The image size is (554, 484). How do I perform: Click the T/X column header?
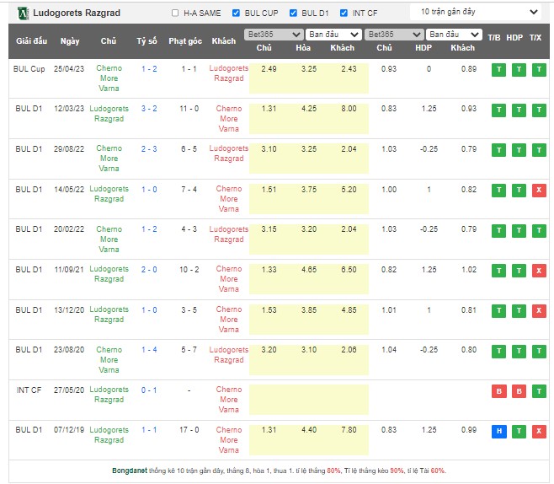(x=535, y=37)
